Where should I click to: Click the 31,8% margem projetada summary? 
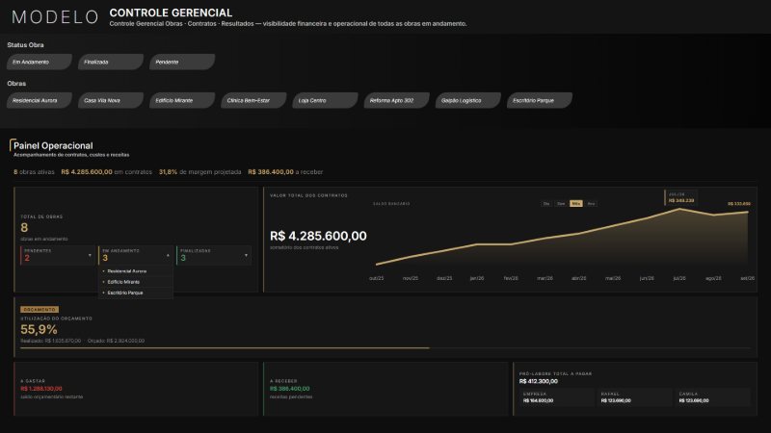200,172
